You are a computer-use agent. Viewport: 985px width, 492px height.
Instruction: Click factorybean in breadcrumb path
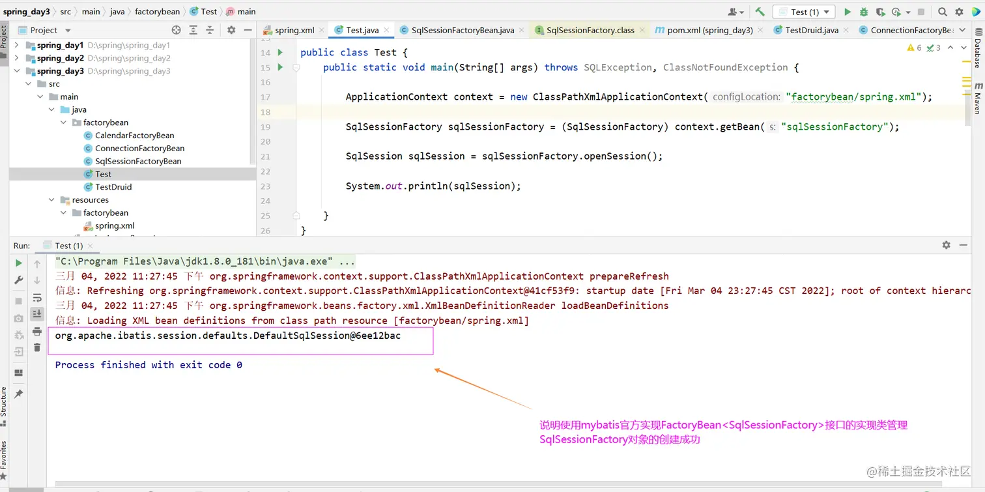click(157, 12)
